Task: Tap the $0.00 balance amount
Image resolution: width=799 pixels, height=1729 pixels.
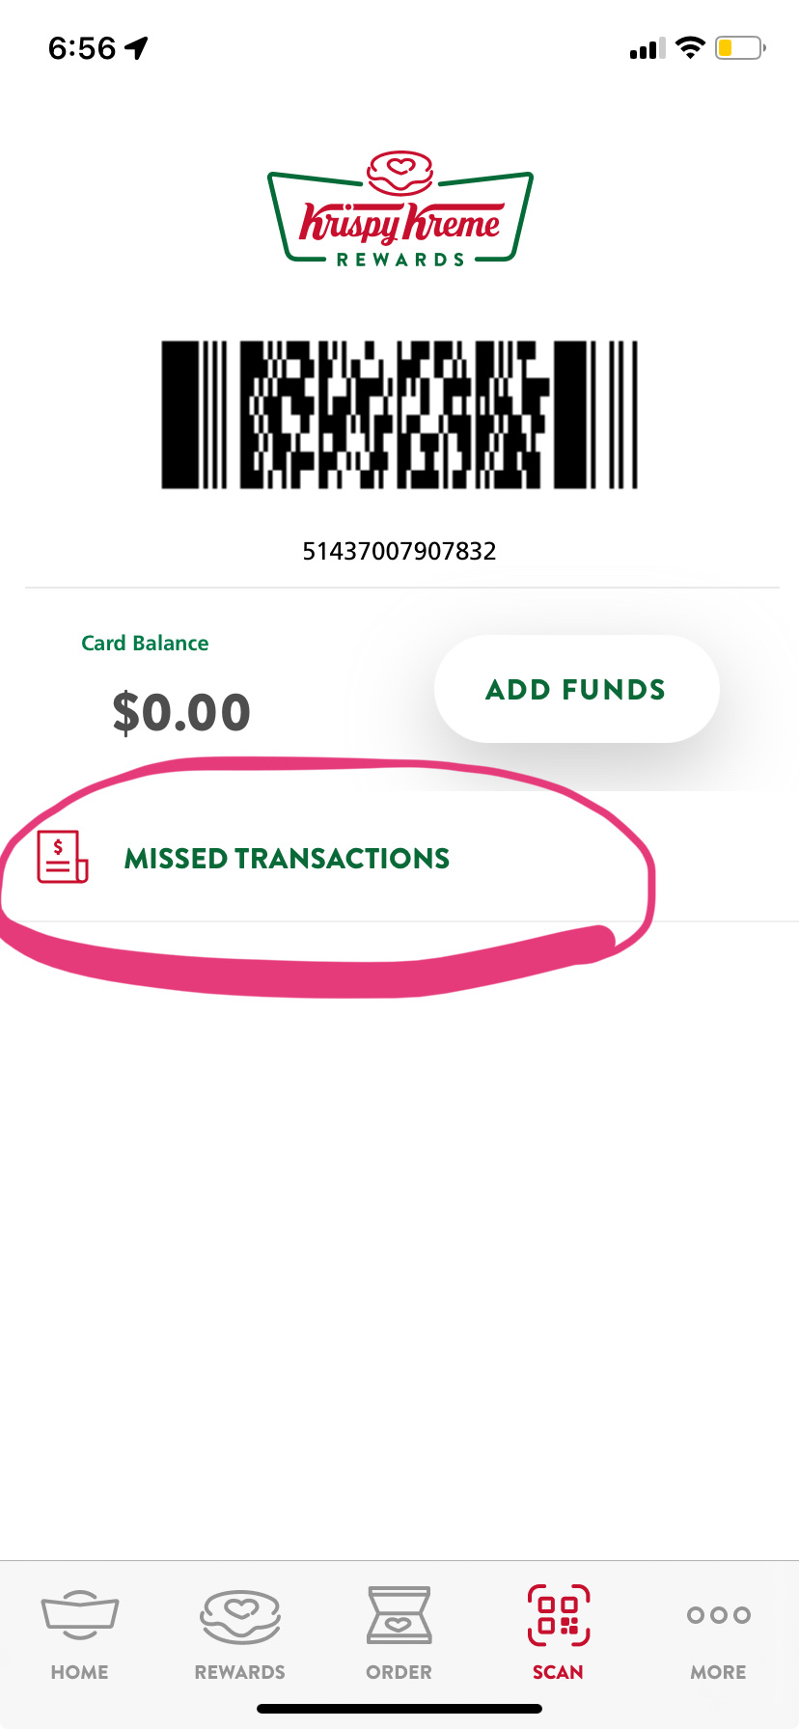Action: 181,713
